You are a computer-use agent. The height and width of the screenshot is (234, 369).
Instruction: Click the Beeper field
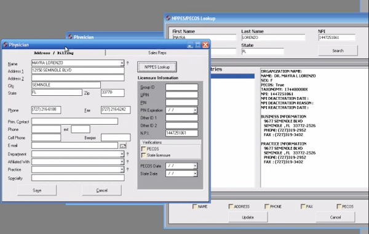[x=116, y=138]
